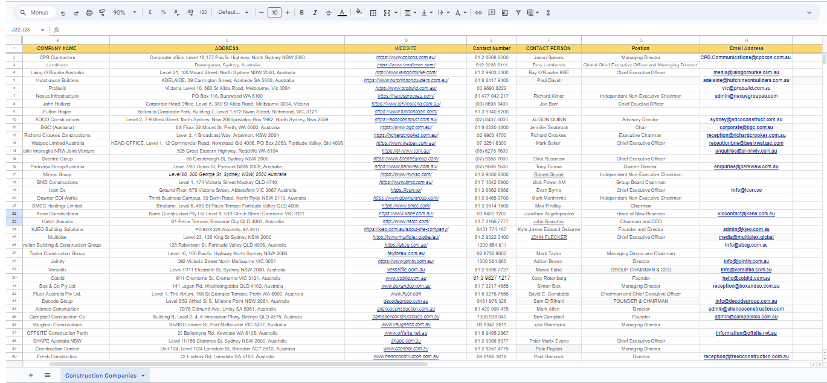The width and height of the screenshot is (827, 383).
Task: Open the All sheets list icon
Action: 47,375
